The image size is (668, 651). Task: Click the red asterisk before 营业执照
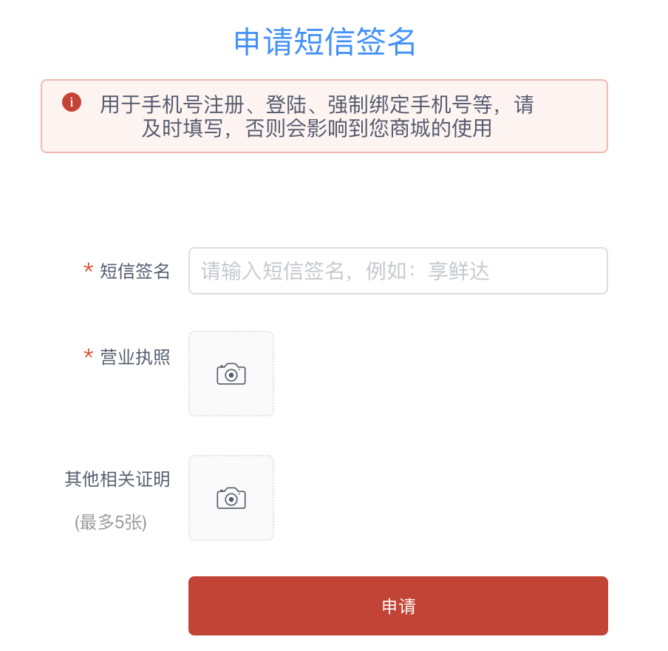click(88, 355)
